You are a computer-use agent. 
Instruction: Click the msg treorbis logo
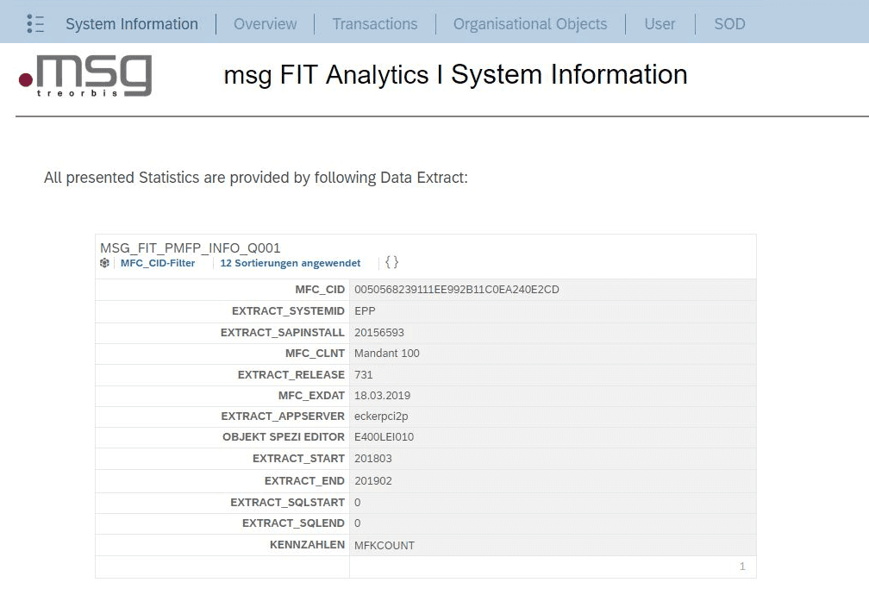coord(85,76)
